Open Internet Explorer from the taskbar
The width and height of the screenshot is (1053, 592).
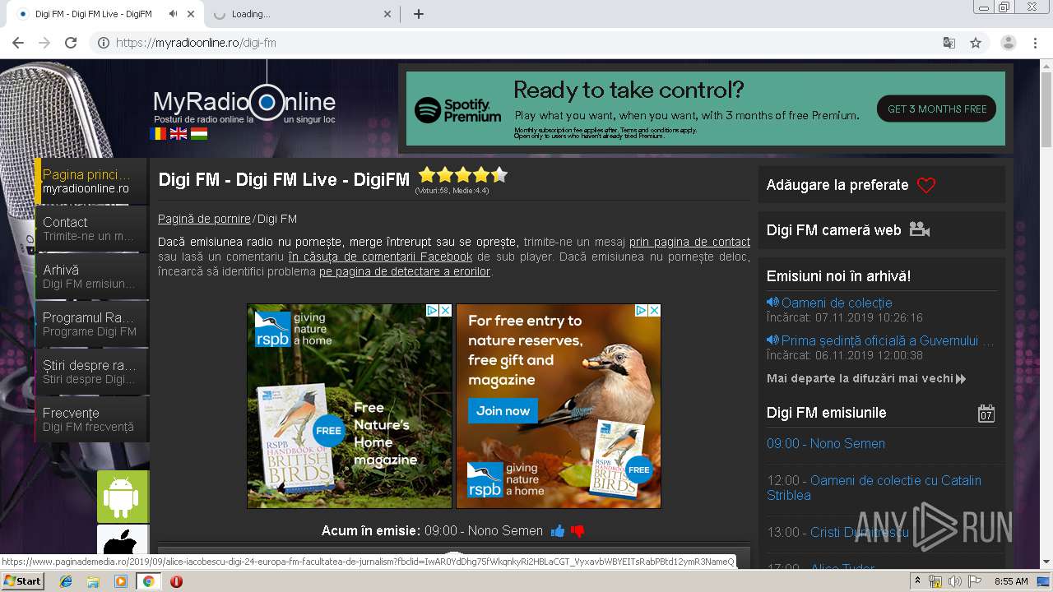pos(66,581)
